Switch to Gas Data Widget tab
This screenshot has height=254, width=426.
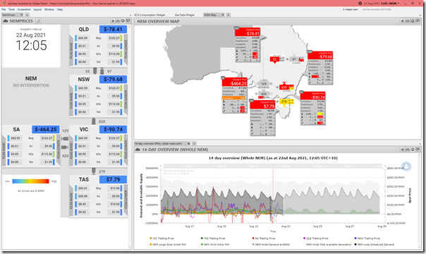pos(185,15)
